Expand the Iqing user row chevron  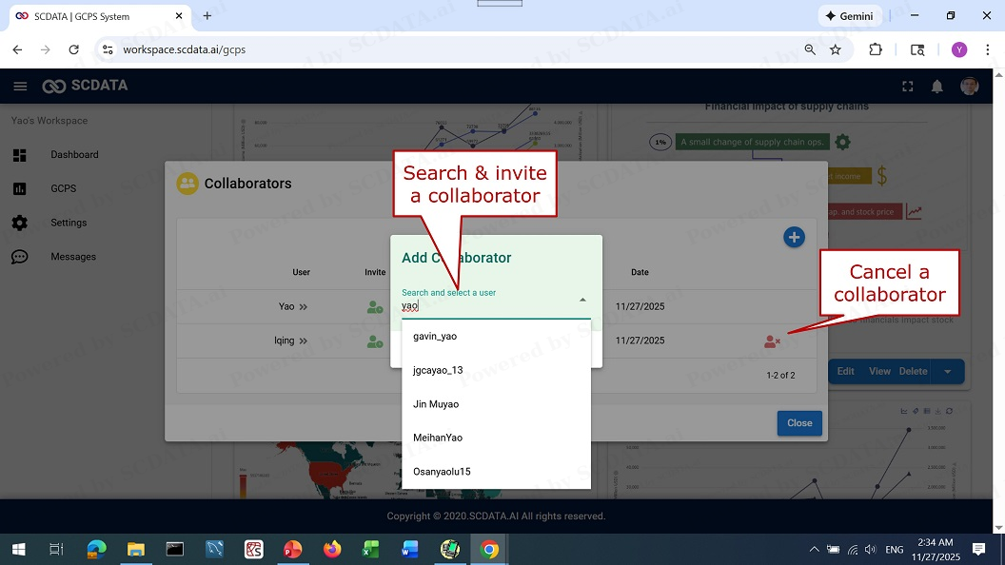pyautogui.click(x=304, y=341)
